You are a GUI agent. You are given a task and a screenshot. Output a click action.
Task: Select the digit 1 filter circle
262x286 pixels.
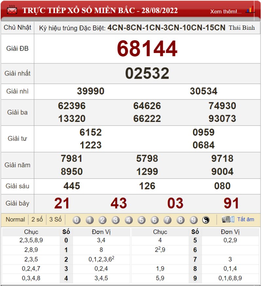click(90, 220)
